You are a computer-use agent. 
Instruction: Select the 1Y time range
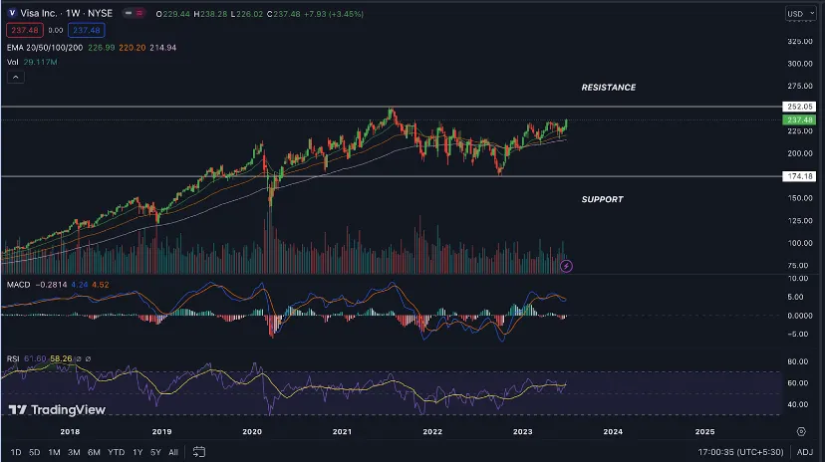[x=137, y=452]
